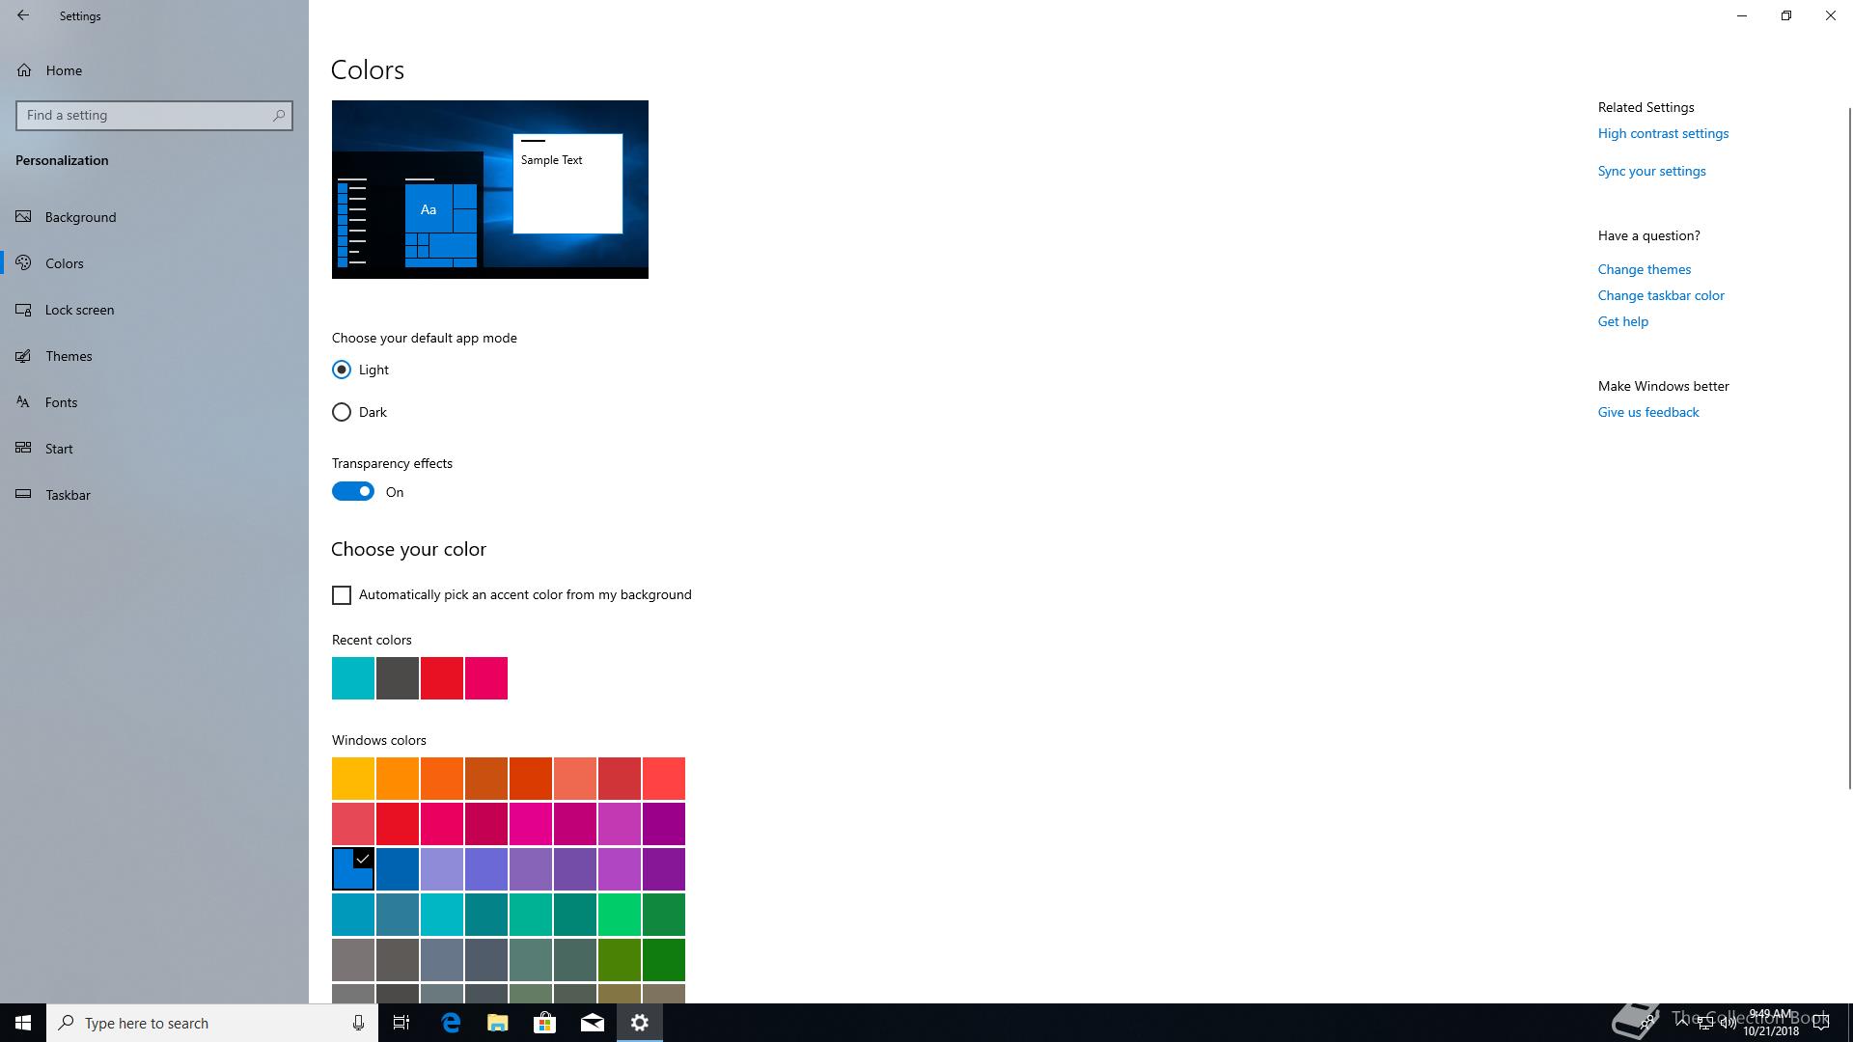The width and height of the screenshot is (1853, 1042).
Task: Open High contrast settings link
Action: [1663, 133]
